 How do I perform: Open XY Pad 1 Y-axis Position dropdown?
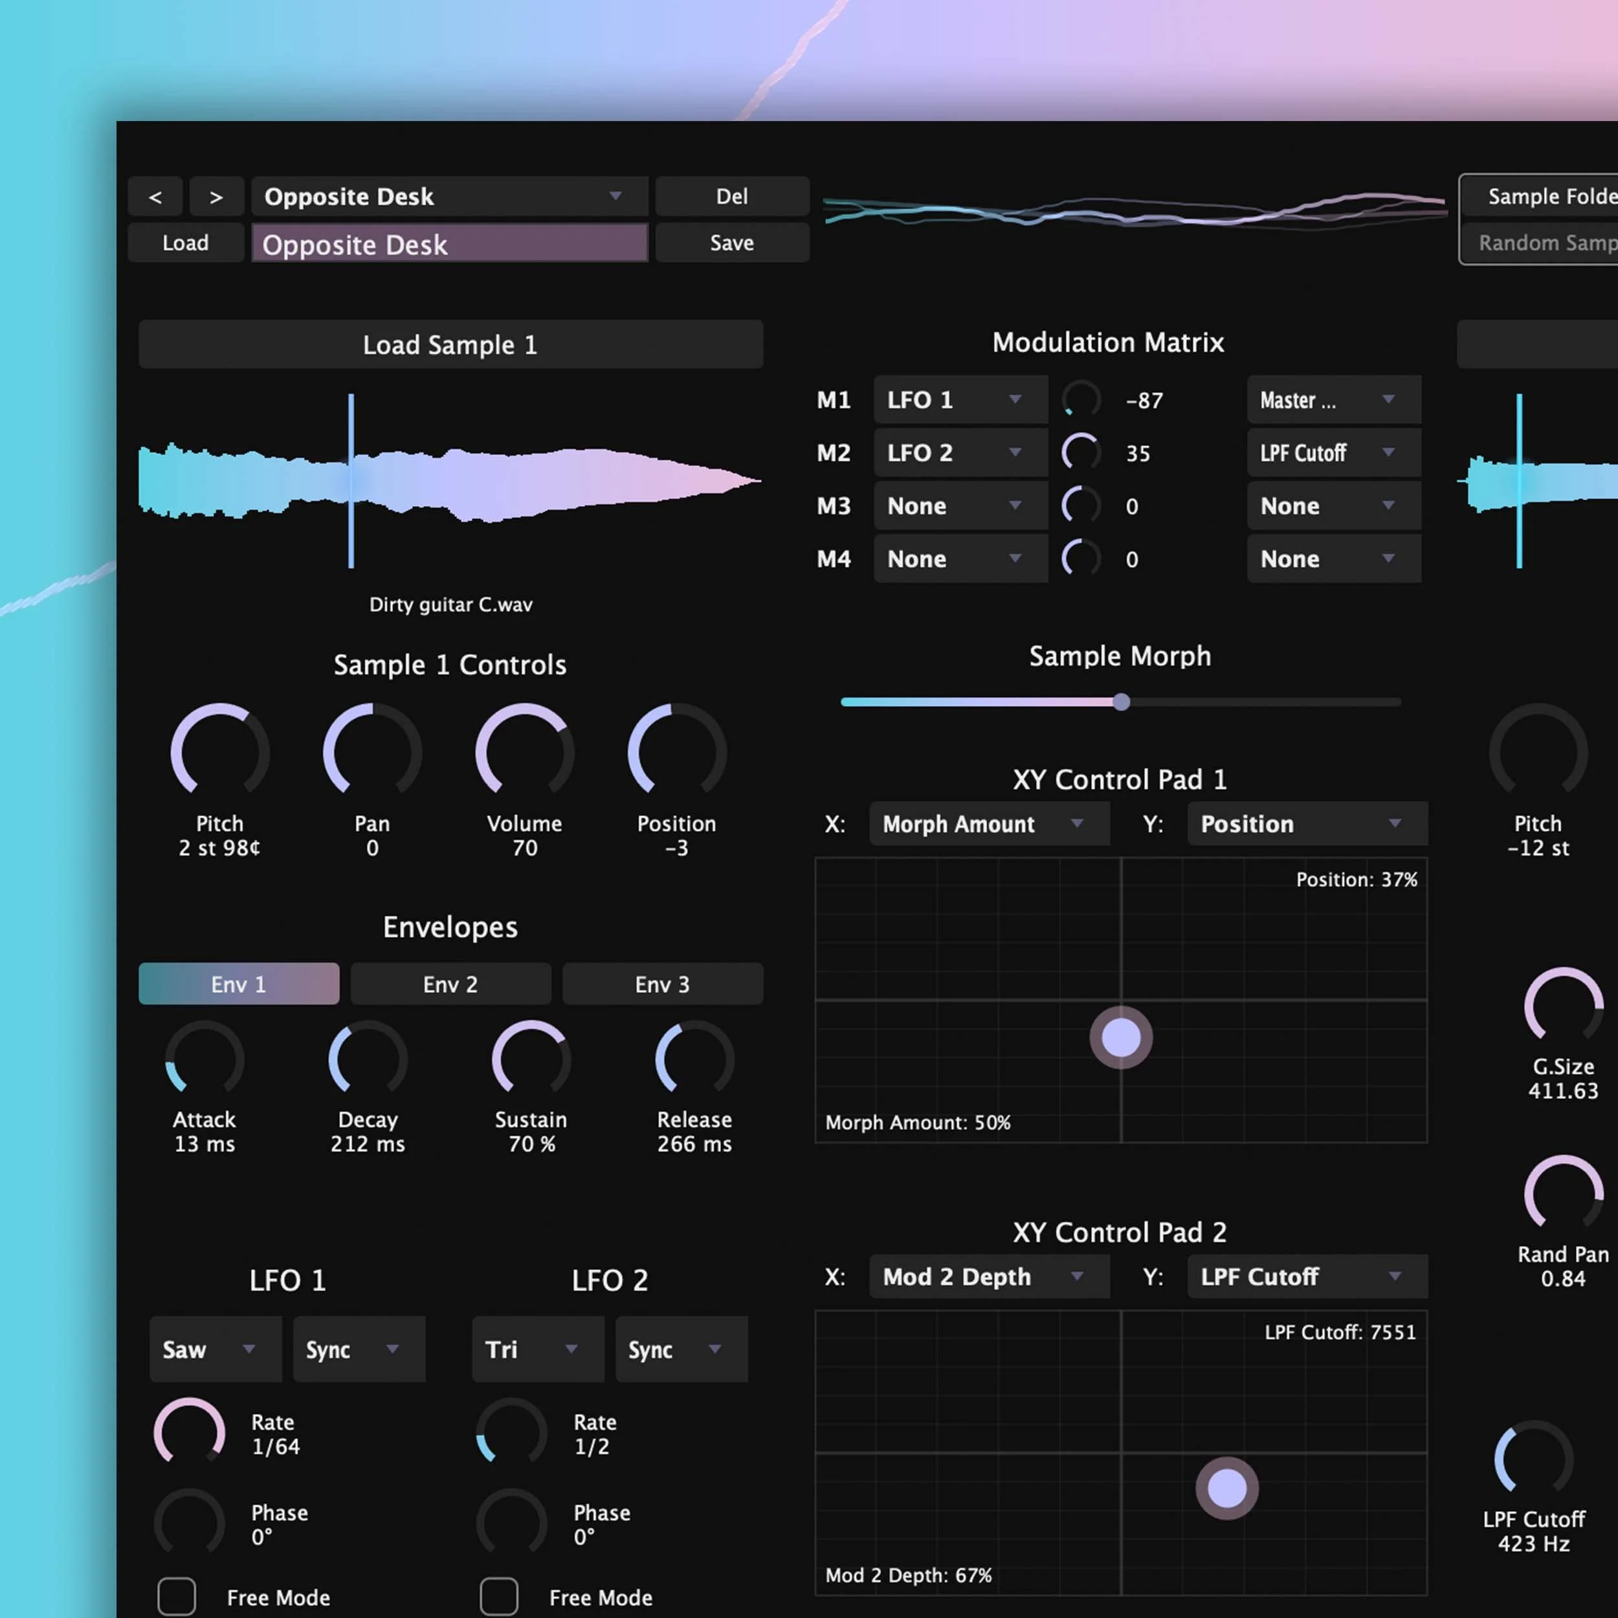[1307, 824]
